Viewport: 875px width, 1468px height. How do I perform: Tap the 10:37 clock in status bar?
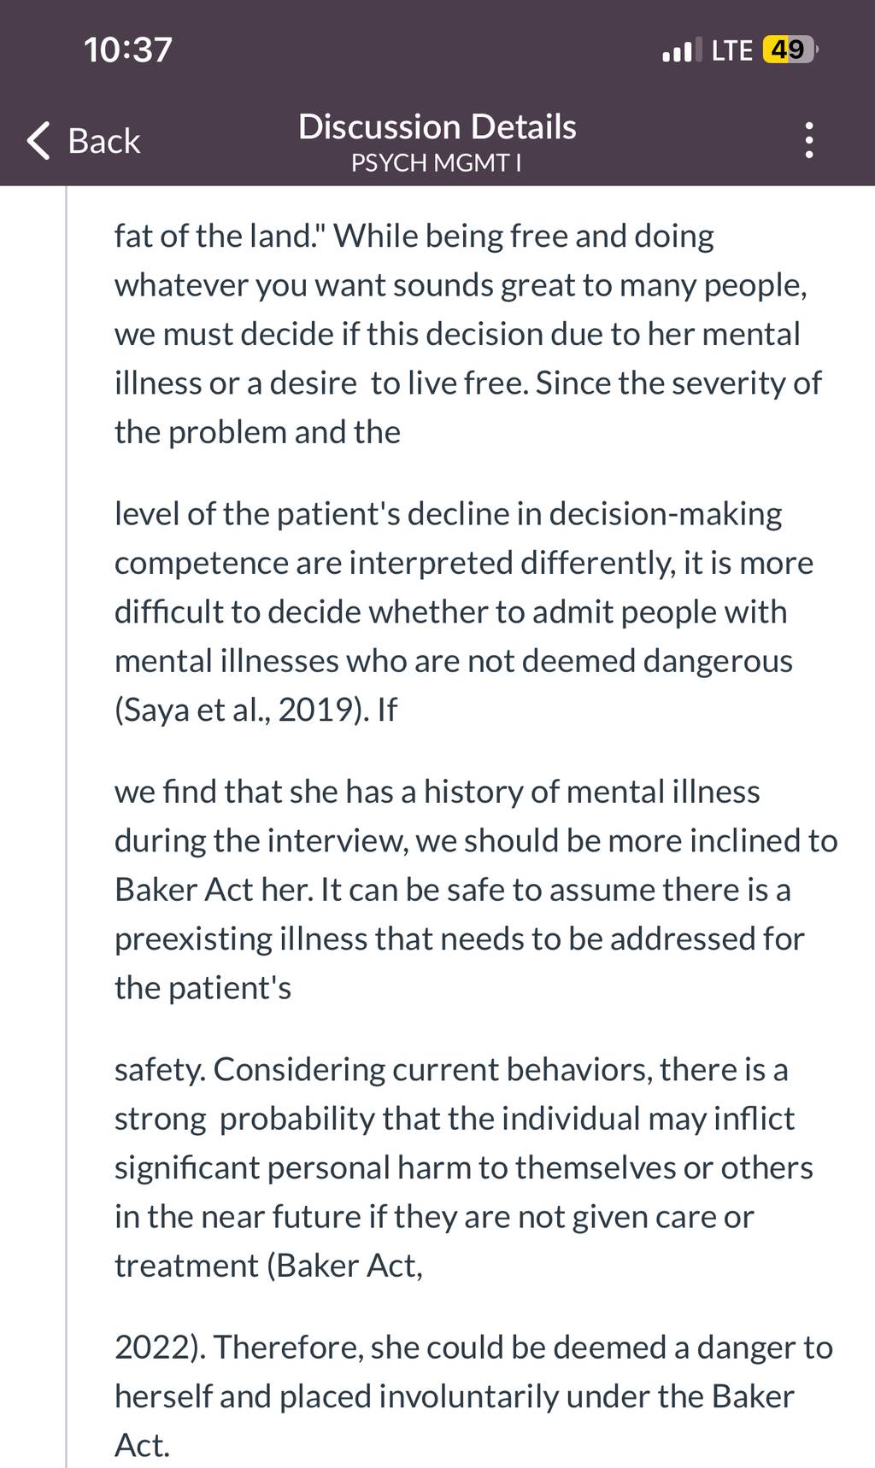click(x=128, y=50)
